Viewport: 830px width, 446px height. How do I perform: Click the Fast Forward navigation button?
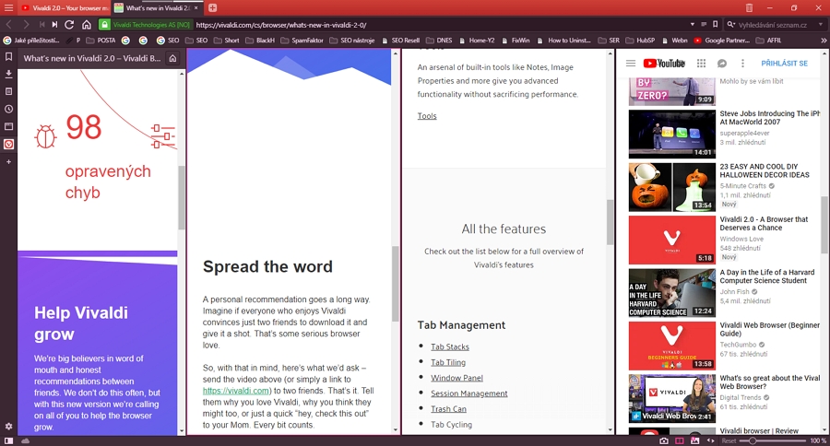pyautogui.click(x=54, y=24)
